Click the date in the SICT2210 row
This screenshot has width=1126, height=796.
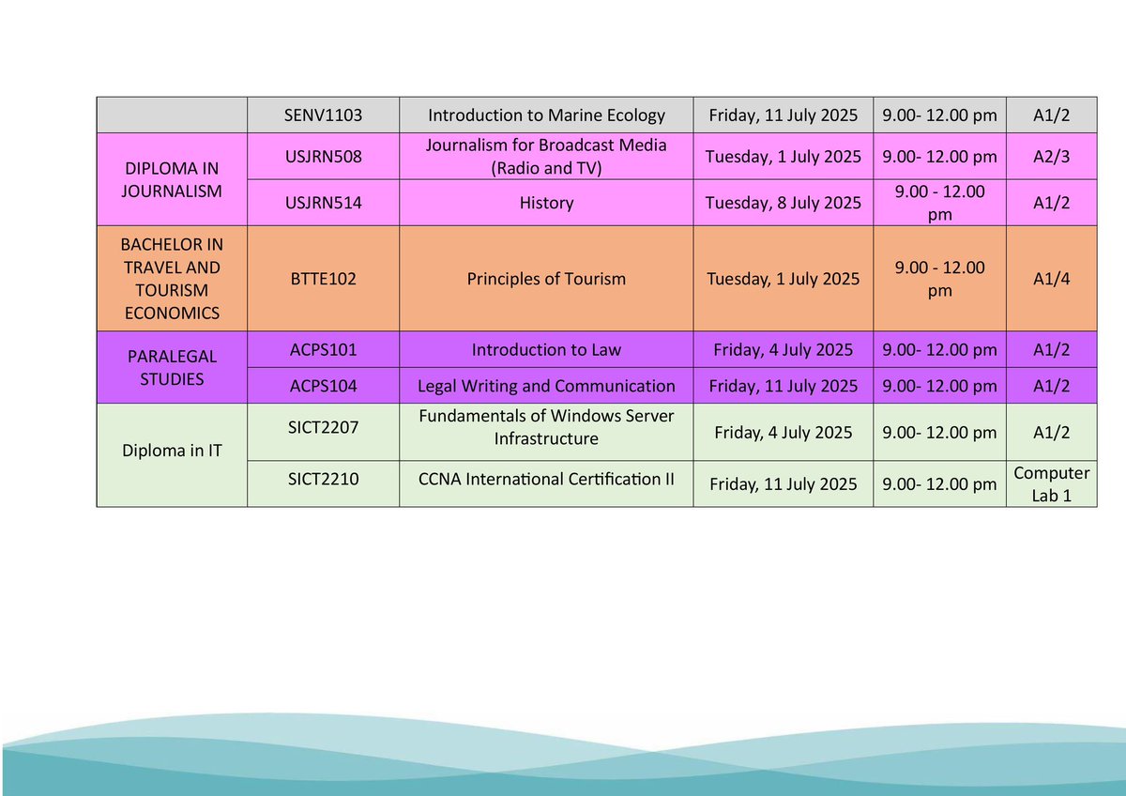pos(783,483)
